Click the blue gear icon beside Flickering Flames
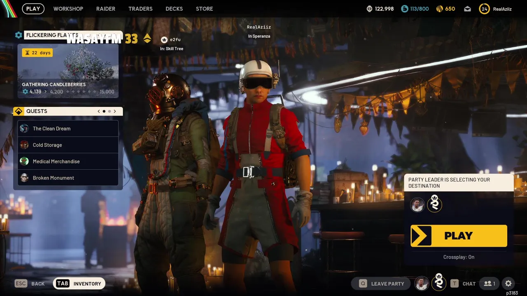Viewport: 527px width, 296px height. [x=19, y=35]
